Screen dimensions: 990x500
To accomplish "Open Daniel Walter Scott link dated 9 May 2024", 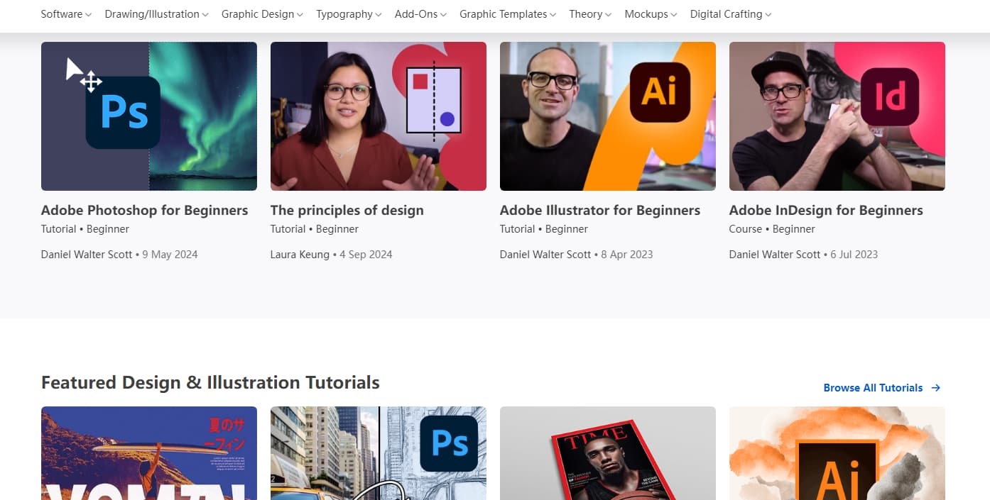I will (x=87, y=255).
